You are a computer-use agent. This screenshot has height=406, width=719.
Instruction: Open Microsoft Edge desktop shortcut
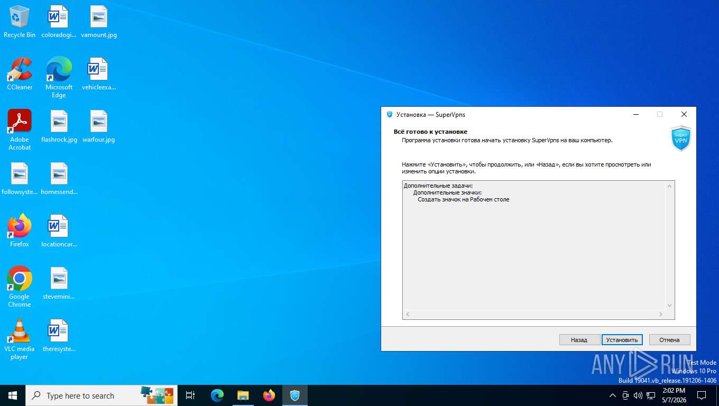tap(59, 77)
